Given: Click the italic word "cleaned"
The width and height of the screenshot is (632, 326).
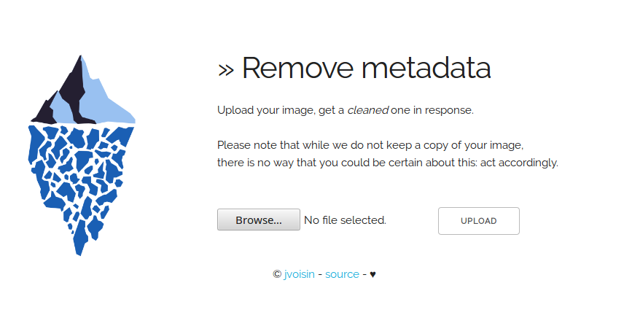Looking at the screenshot, I should click(367, 110).
